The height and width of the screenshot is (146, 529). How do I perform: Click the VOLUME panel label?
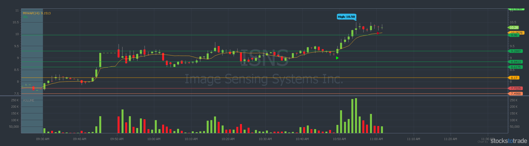(28, 100)
